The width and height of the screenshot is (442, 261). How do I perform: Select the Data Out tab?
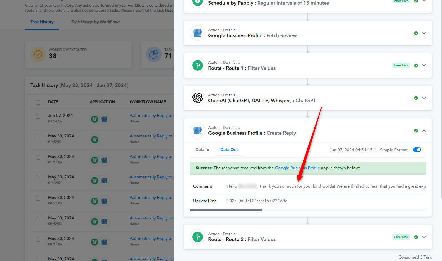point(229,150)
